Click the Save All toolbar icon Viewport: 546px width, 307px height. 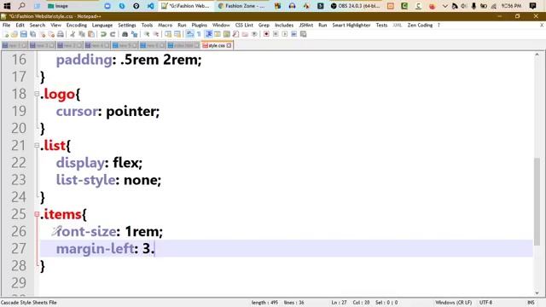click(x=33, y=34)
